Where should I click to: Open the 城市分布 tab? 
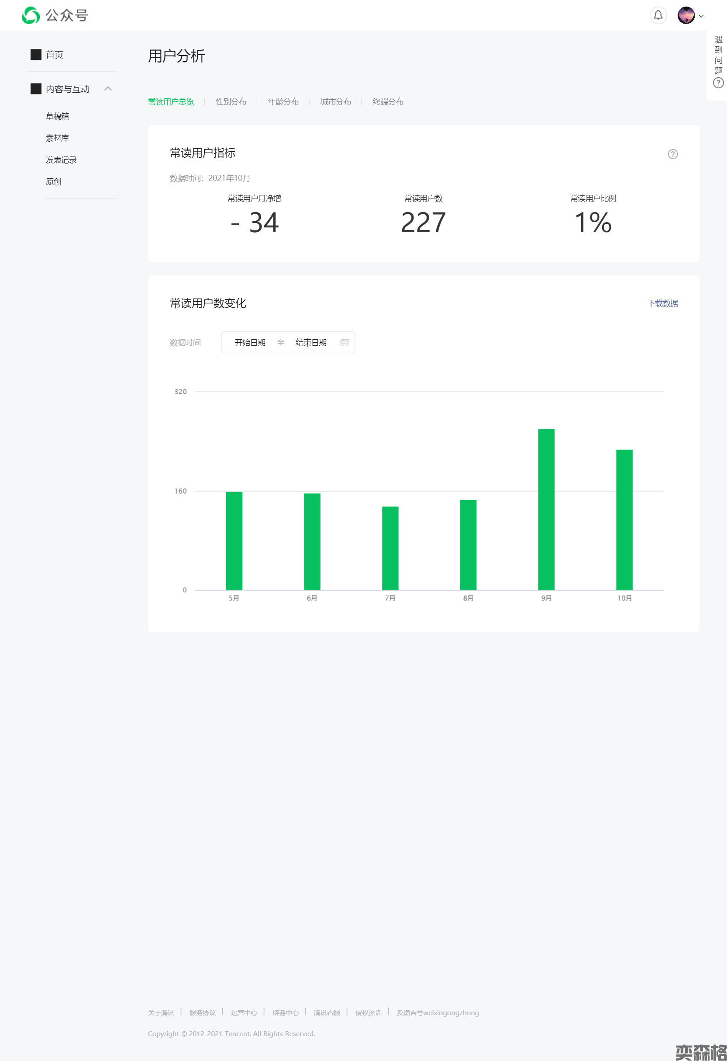336,102
